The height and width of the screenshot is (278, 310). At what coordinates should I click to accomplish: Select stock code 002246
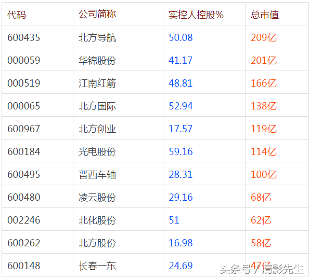[x=24, y=220]
